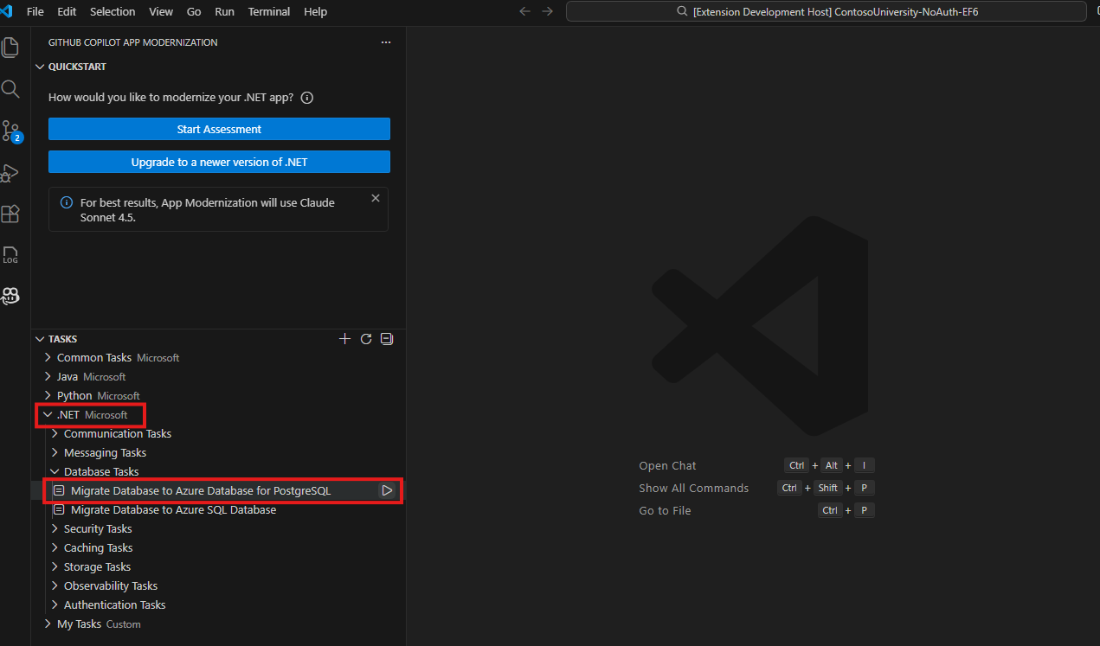Click the Start Assessment button
This screenshot has width=1100, height=646.
coord(218,128)
